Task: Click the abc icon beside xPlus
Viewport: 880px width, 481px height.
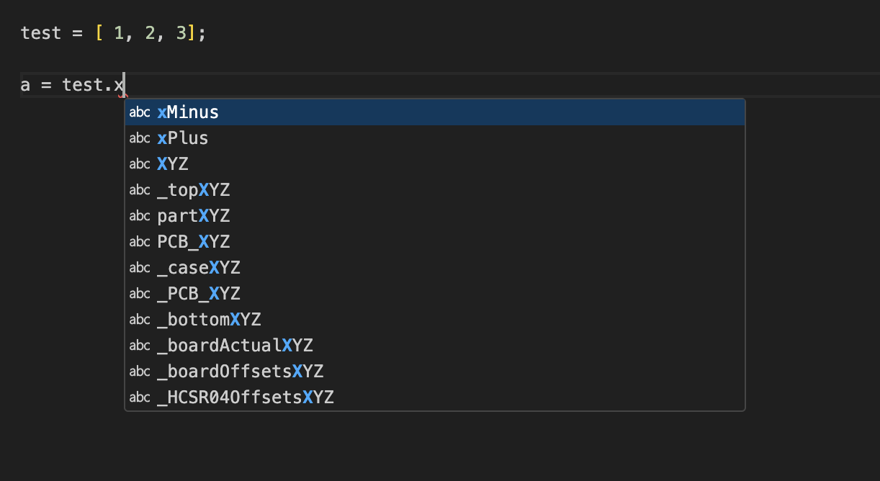Action: click(140, 138)
